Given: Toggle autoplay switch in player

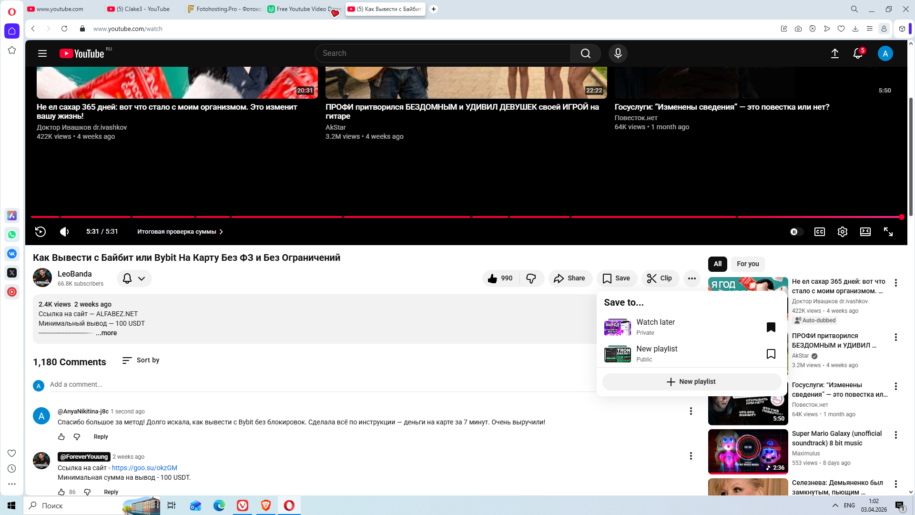Looking at the screenshot, I should pos(796,232).
